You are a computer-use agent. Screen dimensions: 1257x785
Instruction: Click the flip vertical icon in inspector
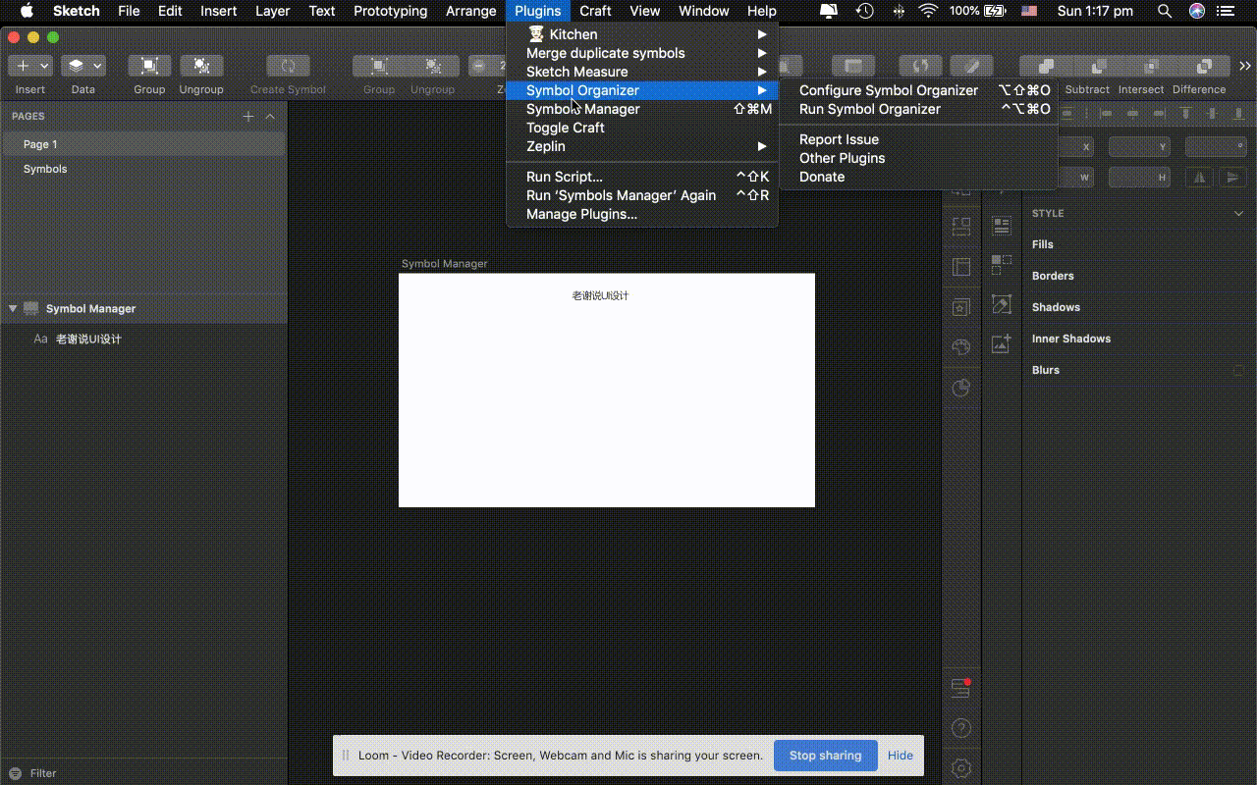[x=1232, y=178]
